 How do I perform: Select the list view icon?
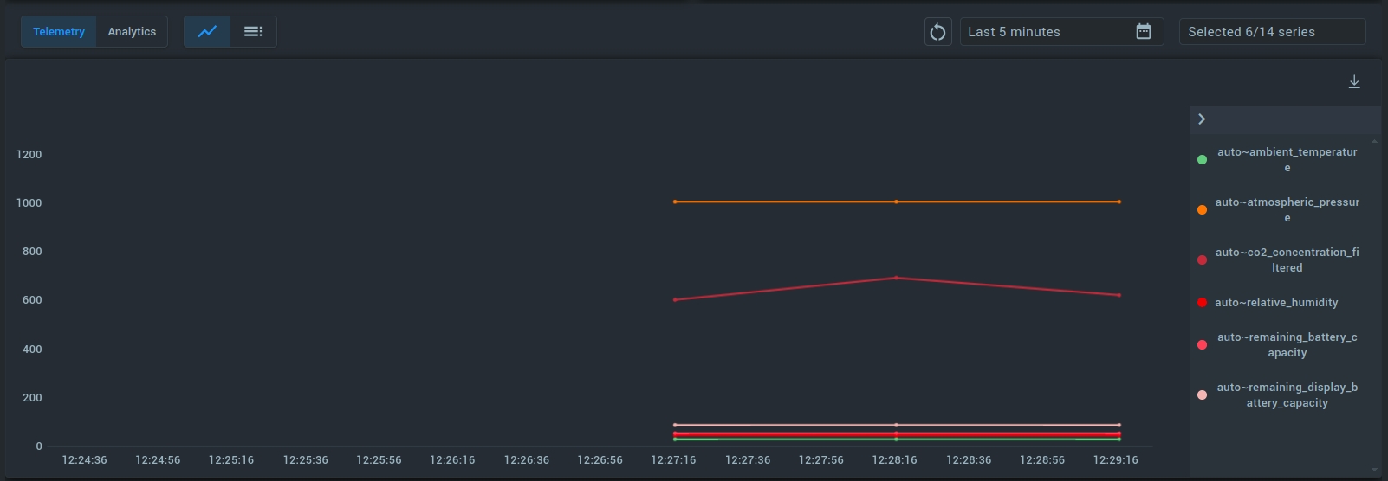[253, 32]
